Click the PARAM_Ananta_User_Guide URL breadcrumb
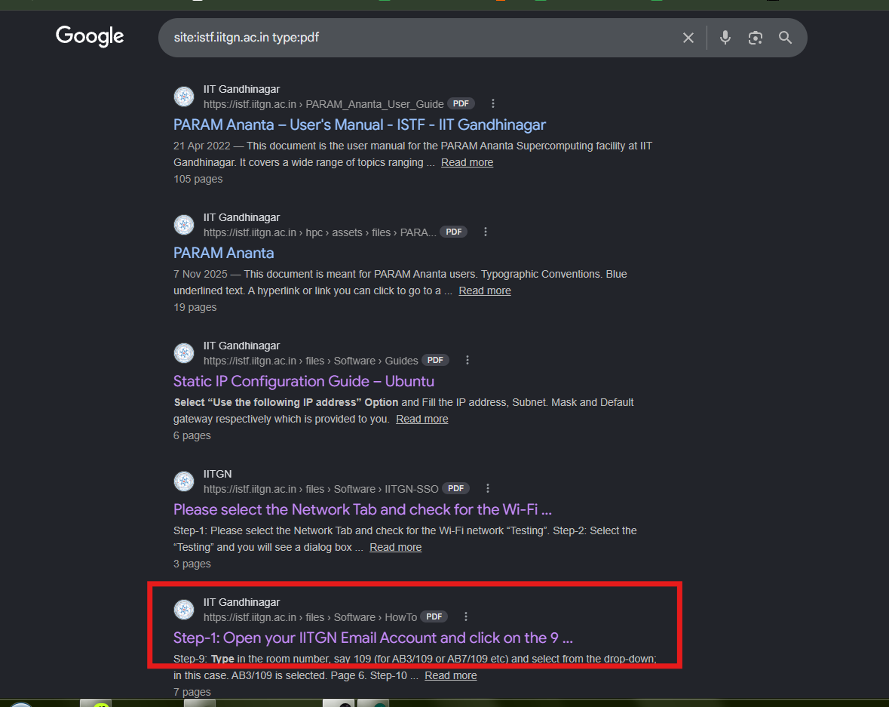 pos(323,104)
